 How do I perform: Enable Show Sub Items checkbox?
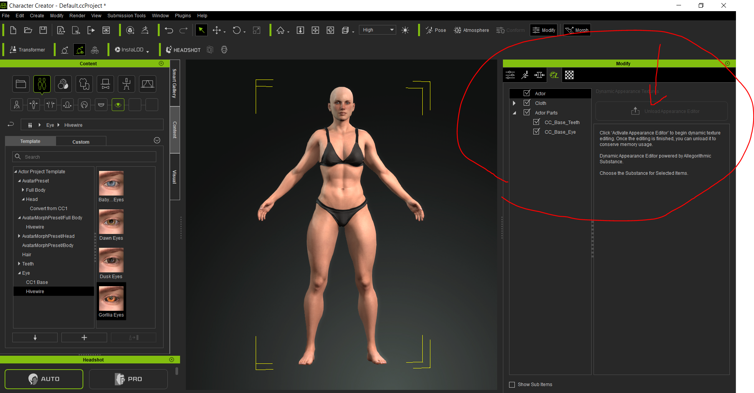(x=512, y=385)
